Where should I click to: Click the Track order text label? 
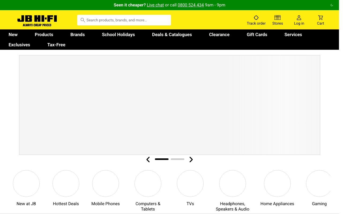tap(256, 23)
